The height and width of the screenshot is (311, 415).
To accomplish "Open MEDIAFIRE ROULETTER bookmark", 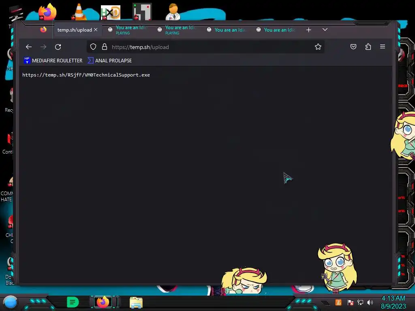I will (x=53, y=61).
